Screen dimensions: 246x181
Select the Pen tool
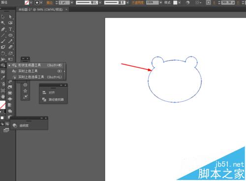[3, 29]
